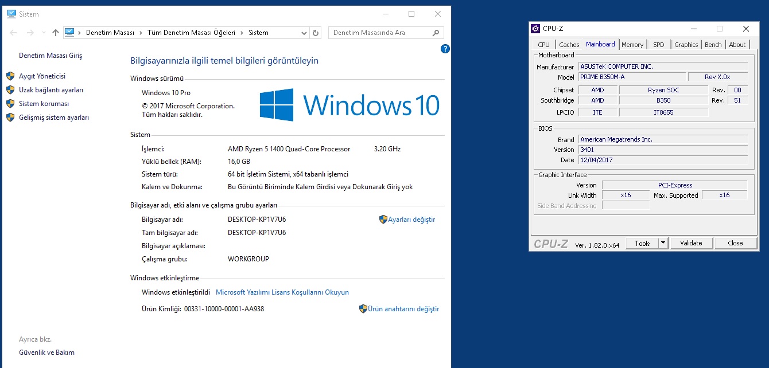Screen dimensions: 769x368
Task: Open the SPD tab in CPU-Z
Action: click(658, 45)
